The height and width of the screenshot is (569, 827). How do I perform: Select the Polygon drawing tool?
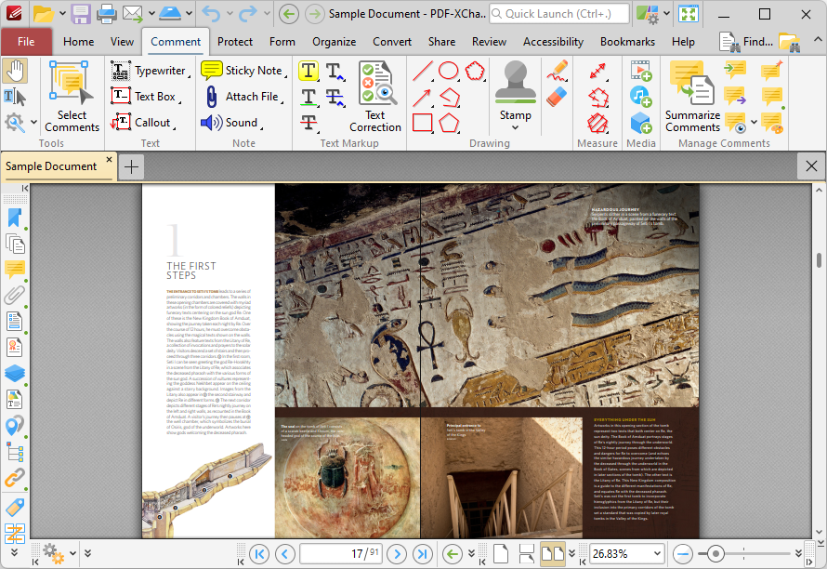(449, 123)
